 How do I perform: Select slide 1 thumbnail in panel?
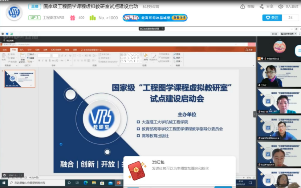(x=20, y=79)
